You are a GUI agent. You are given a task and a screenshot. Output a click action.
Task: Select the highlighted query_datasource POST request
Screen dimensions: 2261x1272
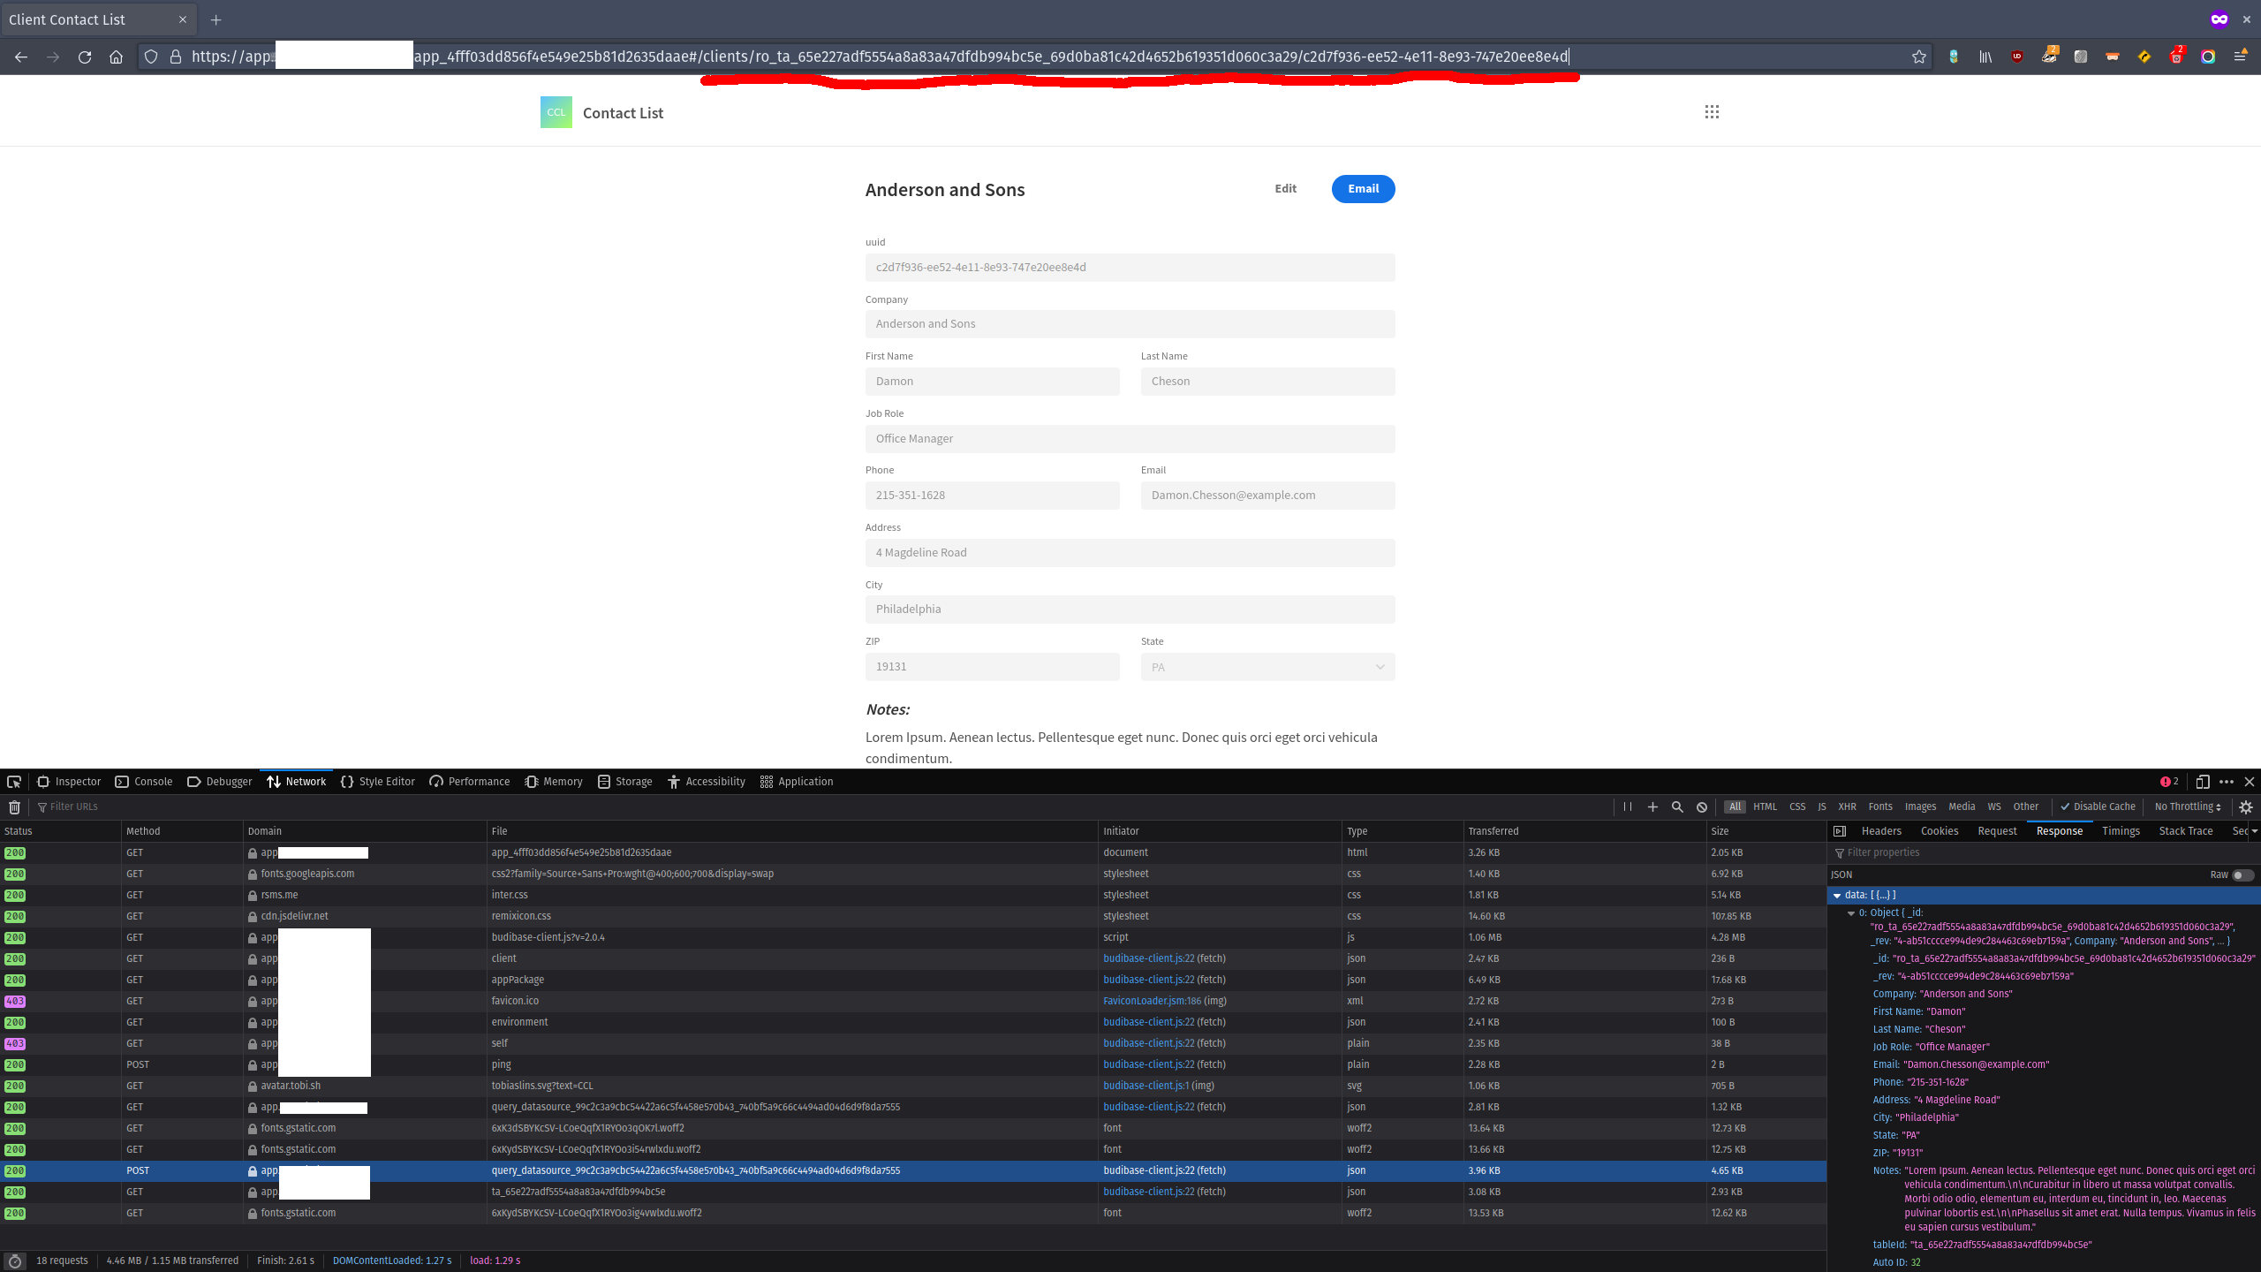(696, 1170)
